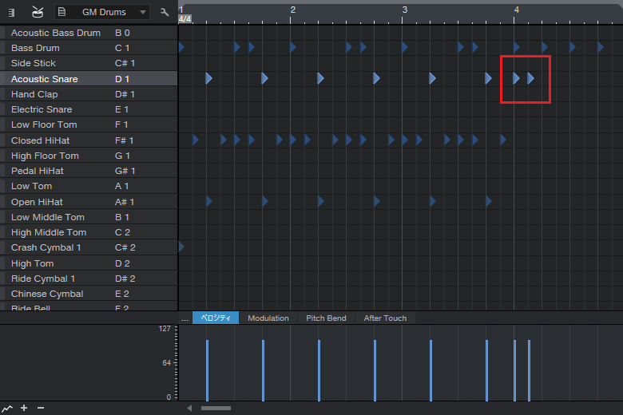Click the horizontal scrollbar thumb at the bottom
This screenshot has height=415, width=623.
(216, 408)
